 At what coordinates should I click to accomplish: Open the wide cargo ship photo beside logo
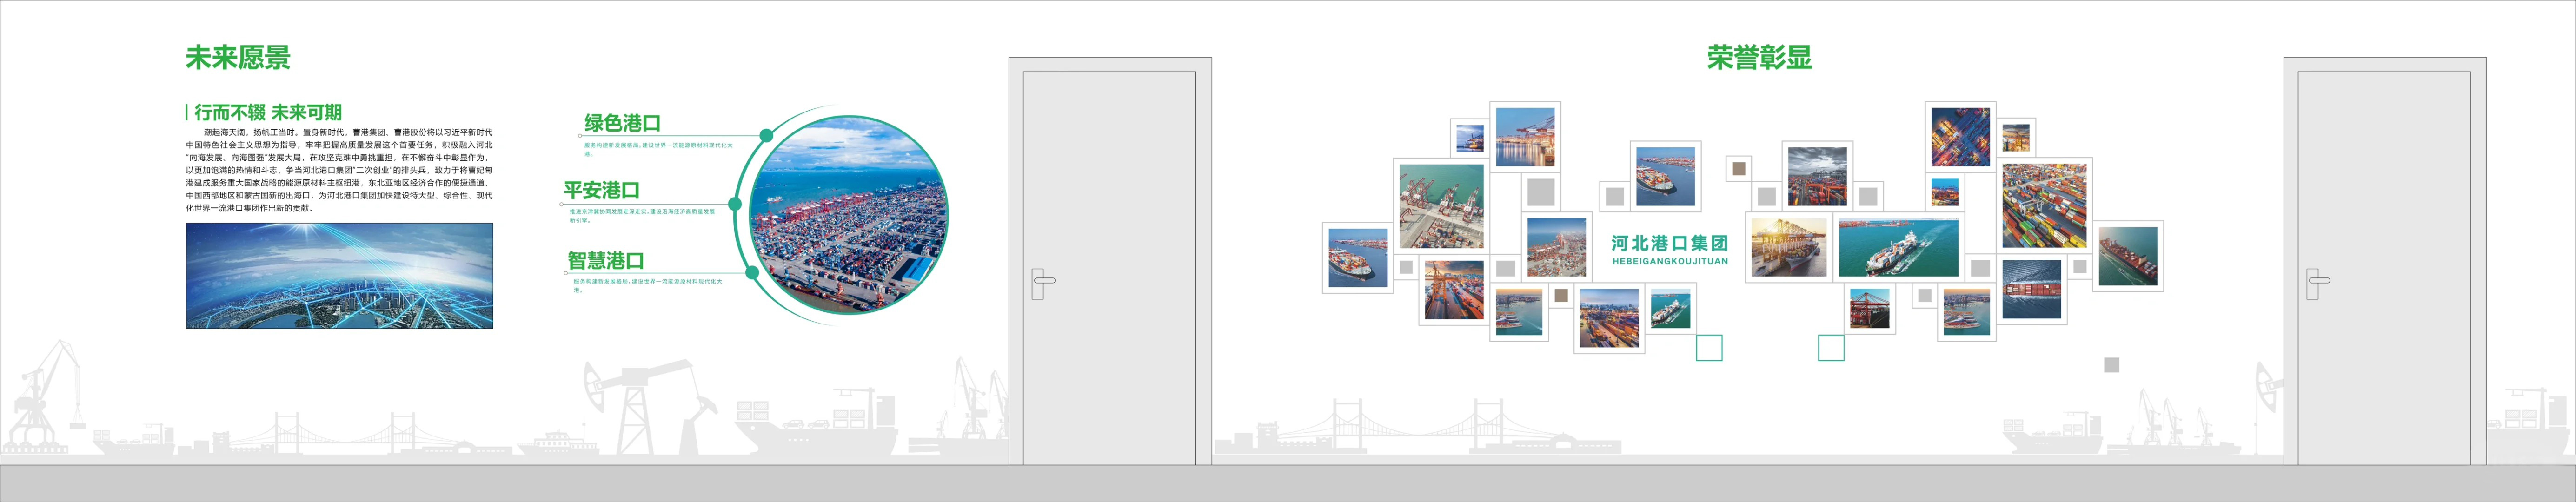tap(1898, 248)
